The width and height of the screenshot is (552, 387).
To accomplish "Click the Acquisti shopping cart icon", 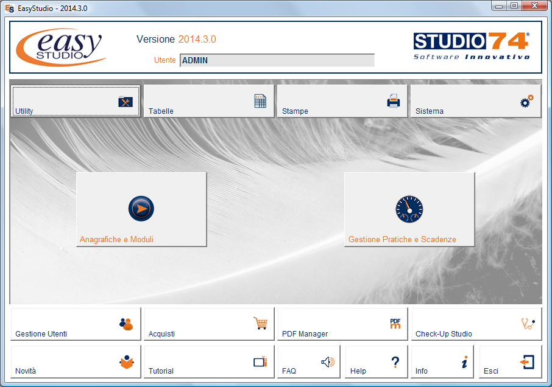I will click(x=261, y=323).
